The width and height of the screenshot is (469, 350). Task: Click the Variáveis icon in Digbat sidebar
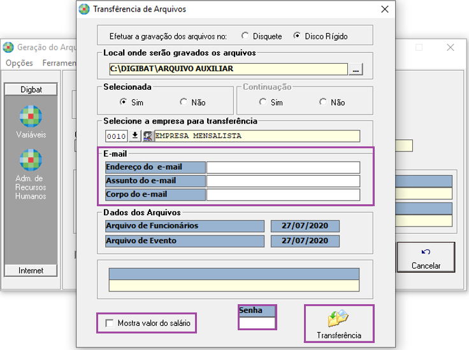(x=31, y=116)
